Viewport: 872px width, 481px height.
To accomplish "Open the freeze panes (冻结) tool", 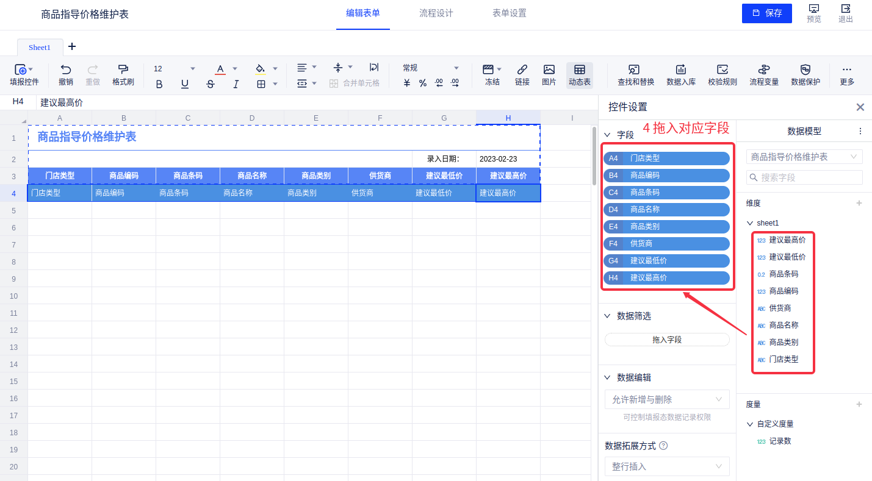I will tap(488, 69).
